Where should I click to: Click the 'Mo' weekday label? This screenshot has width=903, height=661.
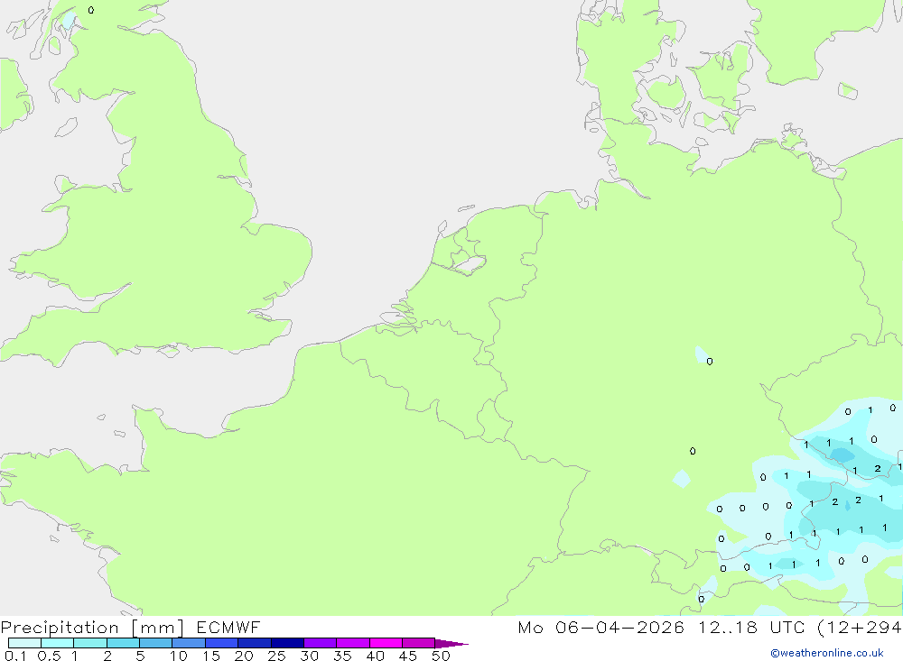[x=530, y=627]
